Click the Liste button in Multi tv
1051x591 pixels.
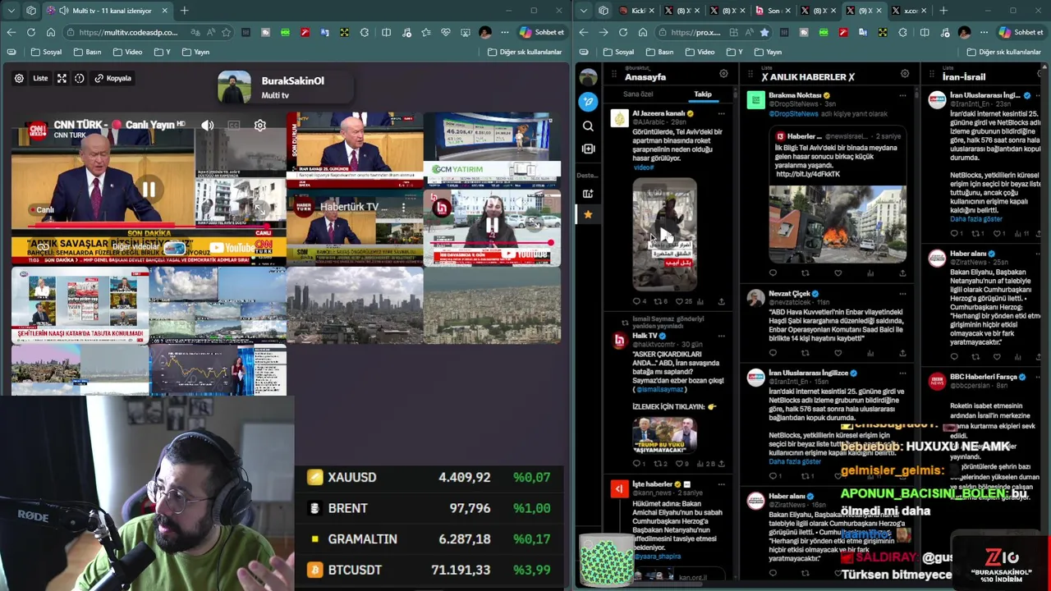[40, 78]
